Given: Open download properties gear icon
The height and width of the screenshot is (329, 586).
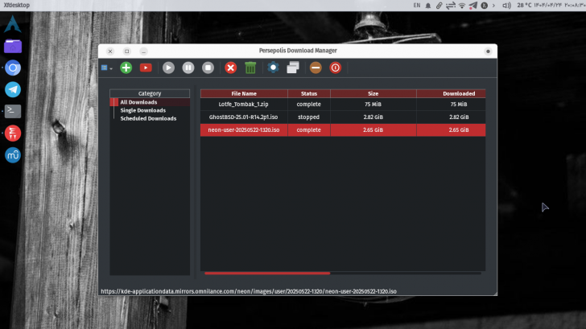Looking at the screenshot, I should tap(273, 68).
